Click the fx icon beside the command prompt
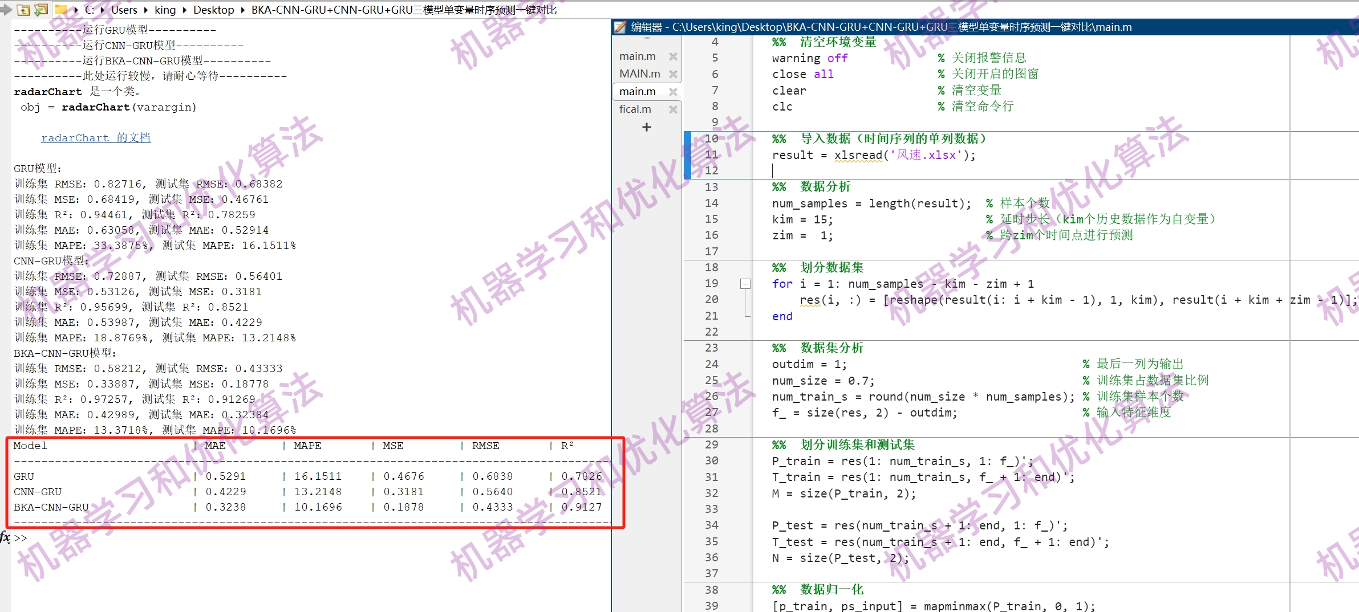1359x612 pixels. point(5,538)
